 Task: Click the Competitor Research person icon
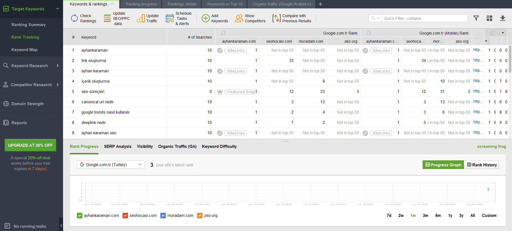[5, 85]
